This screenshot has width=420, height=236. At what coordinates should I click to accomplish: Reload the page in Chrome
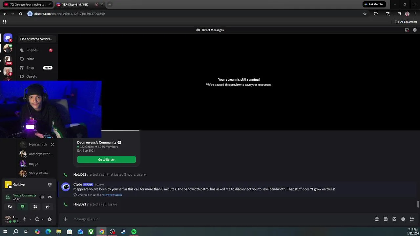[20, 14]
